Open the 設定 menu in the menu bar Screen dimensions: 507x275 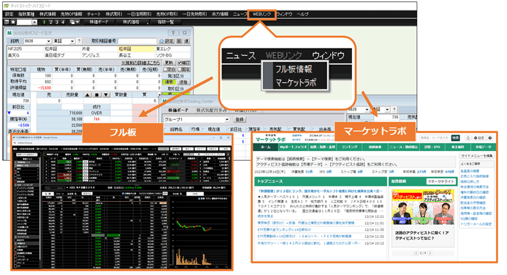click(9, 14)
